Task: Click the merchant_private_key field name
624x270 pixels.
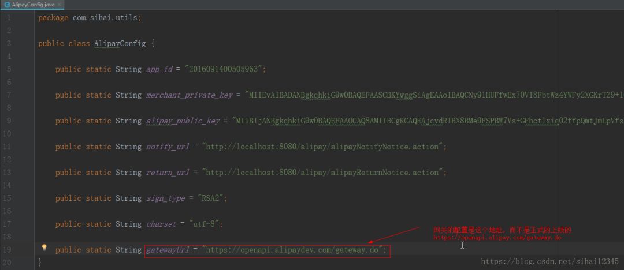Action: [189, 95]
